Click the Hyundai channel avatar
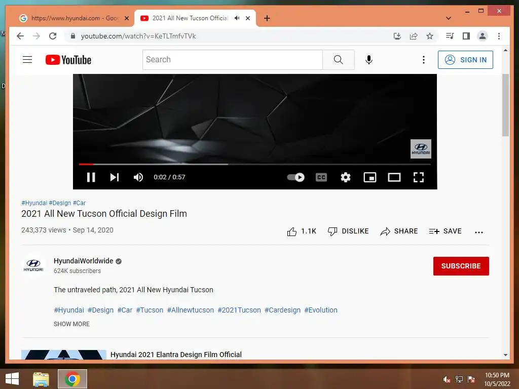The image size is (519, 389). click(x=33, y=265)
